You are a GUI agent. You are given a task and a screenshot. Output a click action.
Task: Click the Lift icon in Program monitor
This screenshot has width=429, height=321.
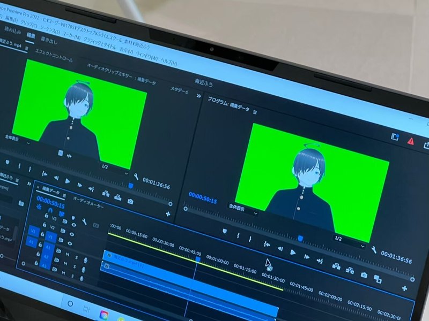coord(336,266)
